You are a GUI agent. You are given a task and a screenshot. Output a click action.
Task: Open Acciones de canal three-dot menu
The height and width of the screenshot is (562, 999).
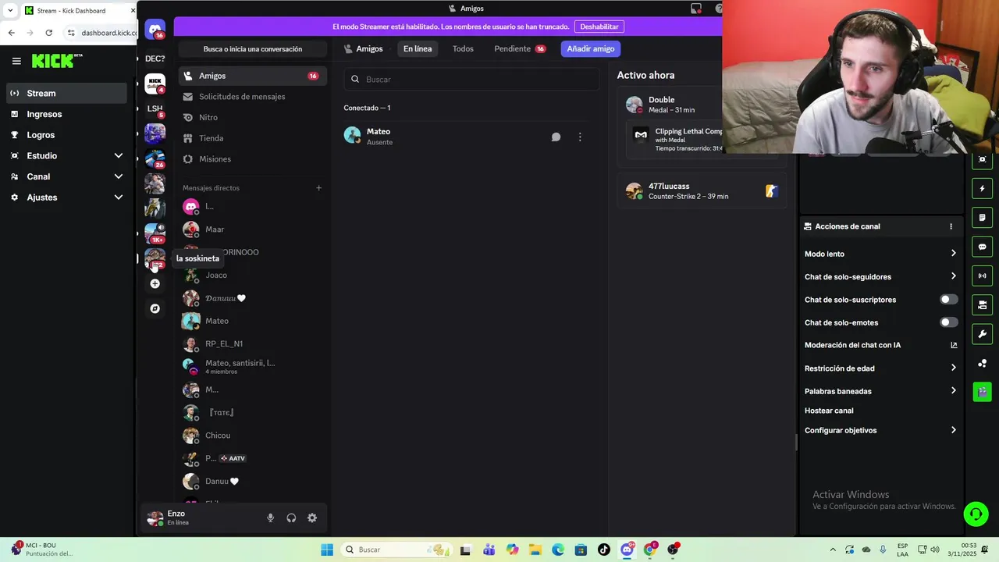pyautogui.click(x=951, y=226)
